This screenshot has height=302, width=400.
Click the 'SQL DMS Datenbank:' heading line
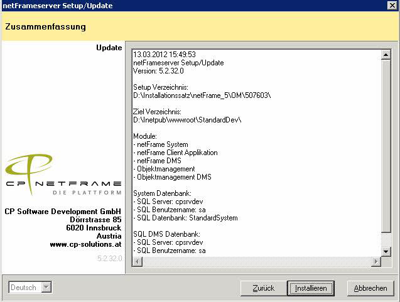coord(166,234)
